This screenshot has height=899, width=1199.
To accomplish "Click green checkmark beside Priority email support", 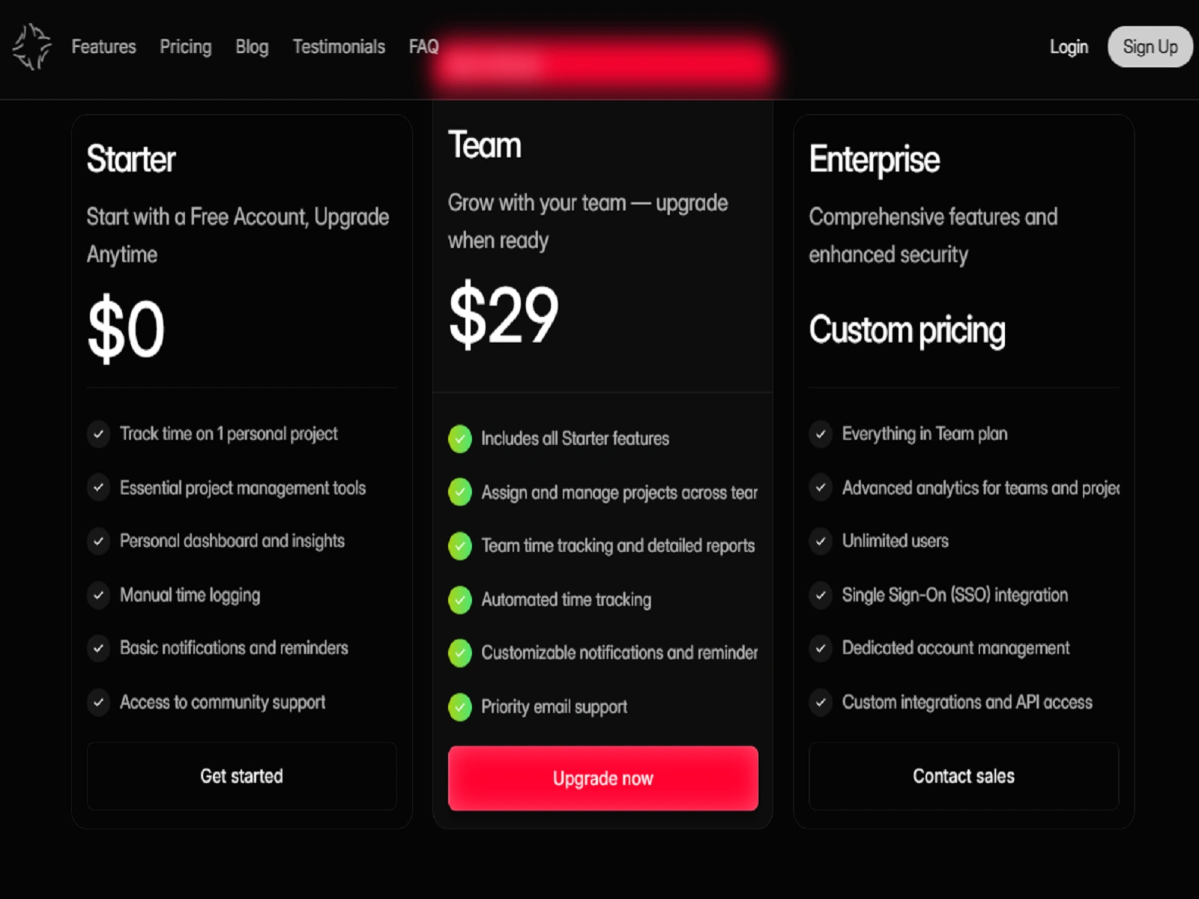I will point(459,706).
